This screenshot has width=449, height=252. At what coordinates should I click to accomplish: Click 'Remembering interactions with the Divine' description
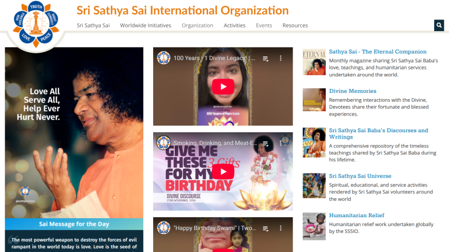coord(379,107)
